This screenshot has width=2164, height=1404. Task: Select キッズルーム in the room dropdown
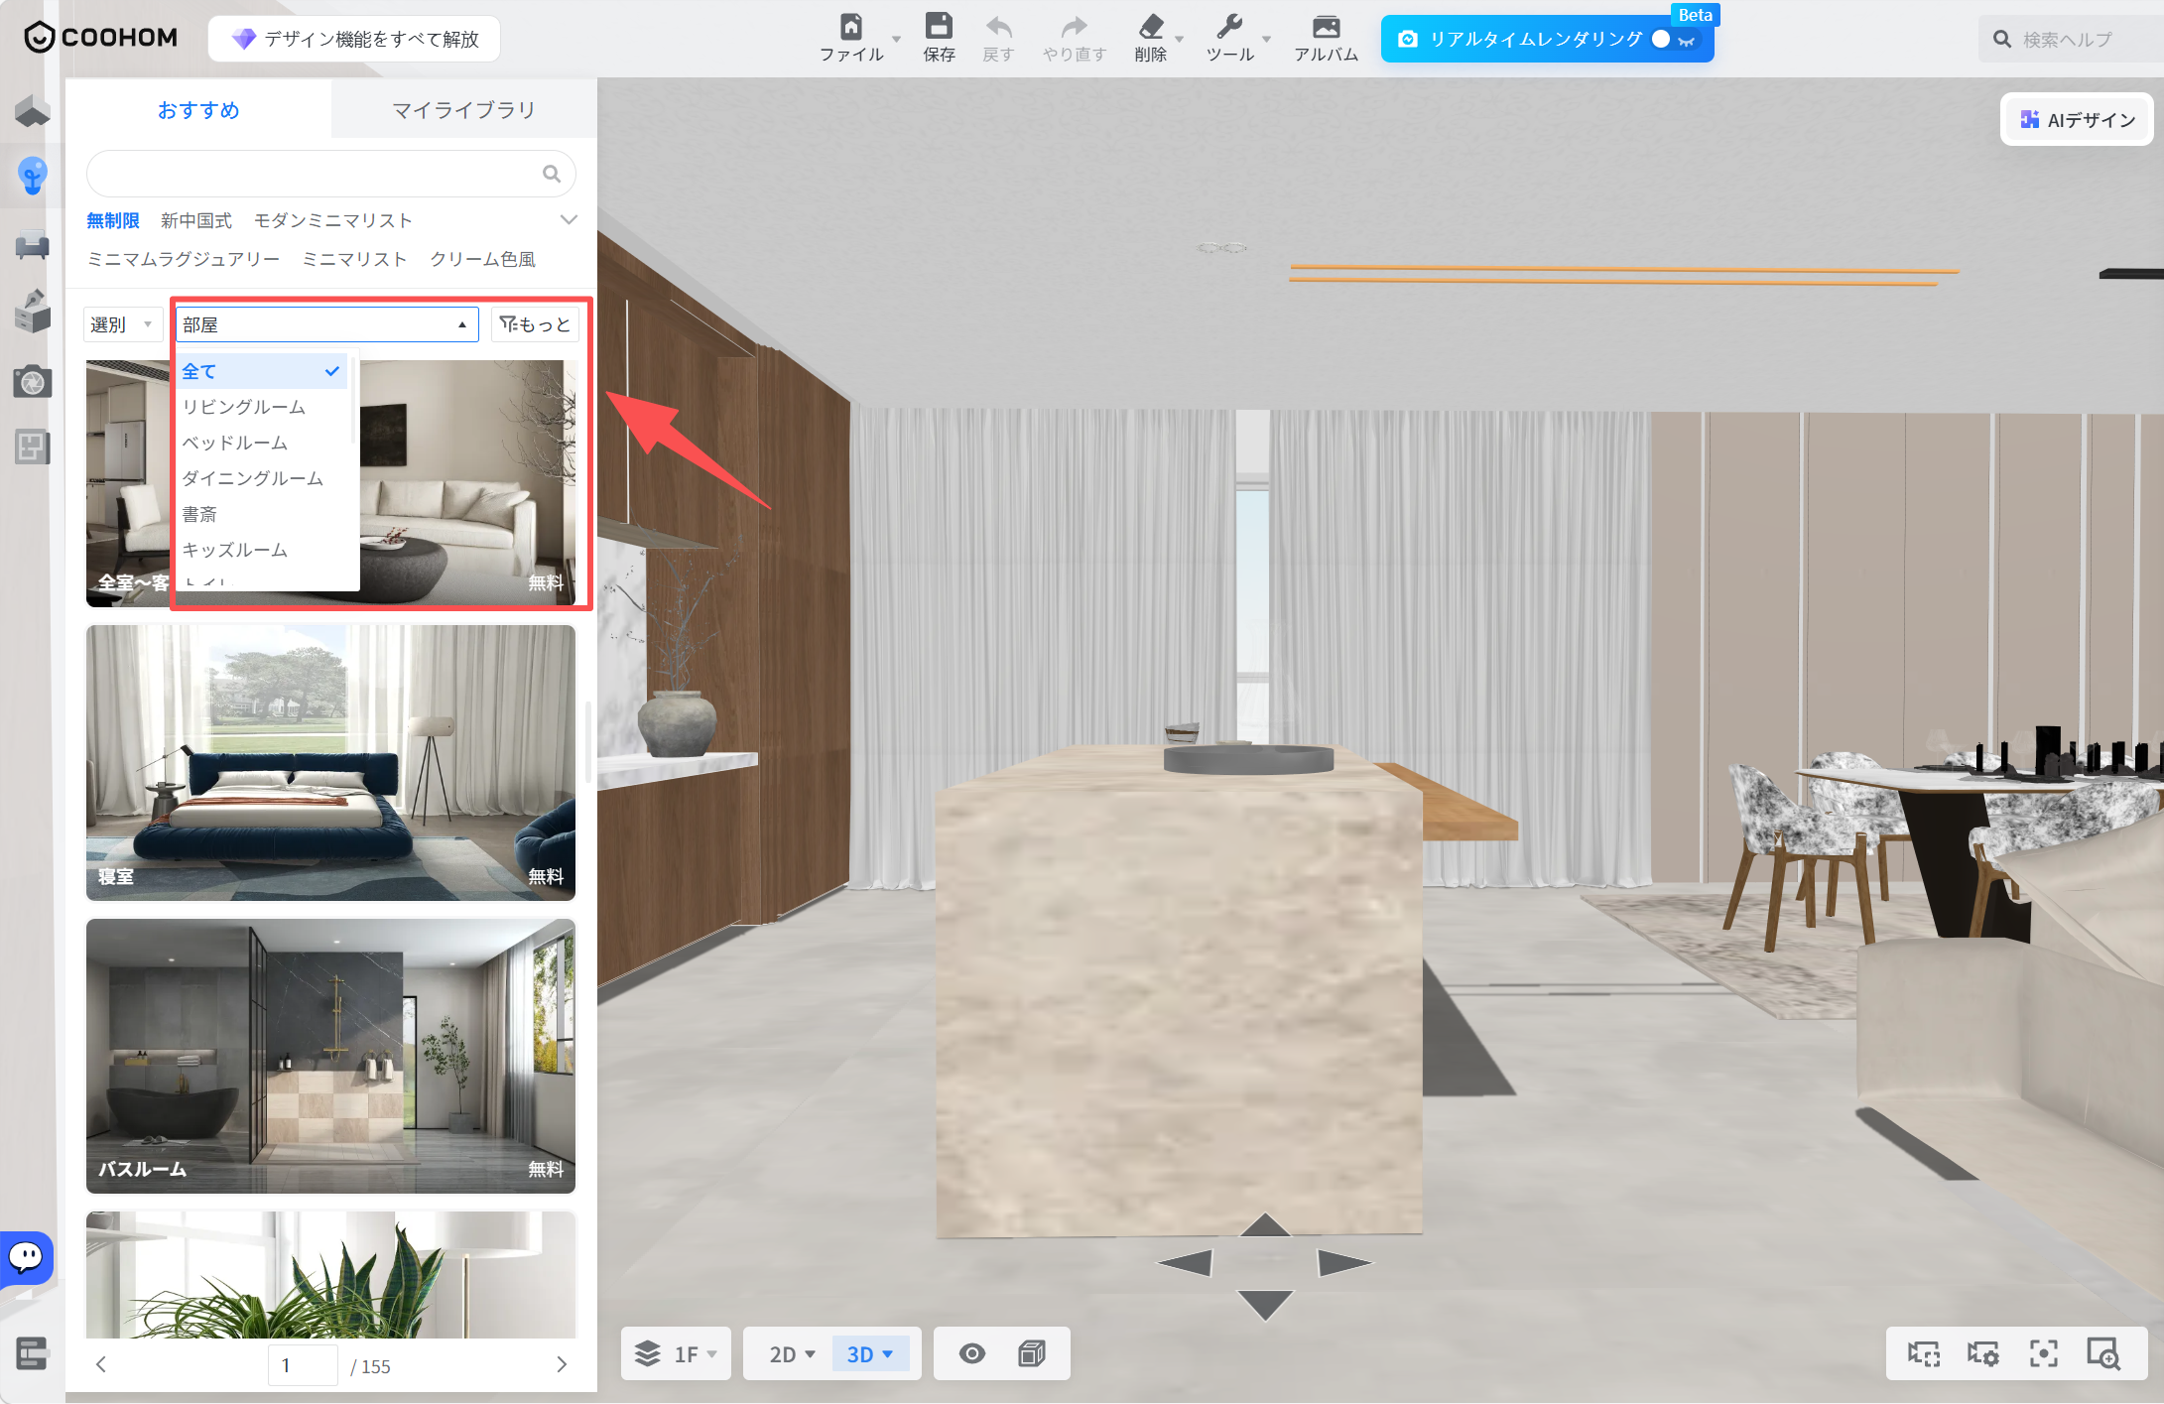262,550
